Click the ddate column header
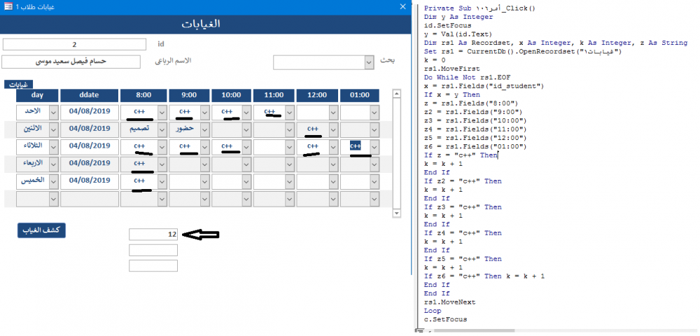The height and width of the screenshot is (336, 700). point(90,95)
